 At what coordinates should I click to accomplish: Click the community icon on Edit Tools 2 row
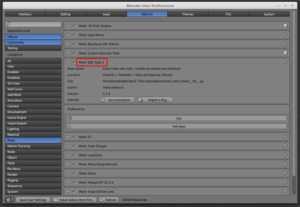pyautogui.click(x=285, y=62)
